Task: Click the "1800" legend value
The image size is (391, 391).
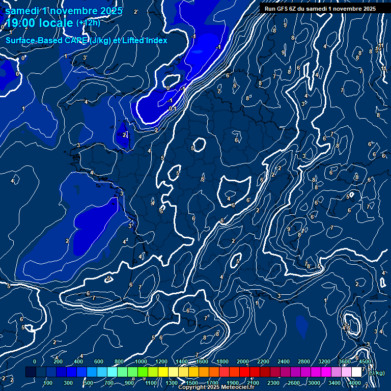Action: tap(222, 361)
